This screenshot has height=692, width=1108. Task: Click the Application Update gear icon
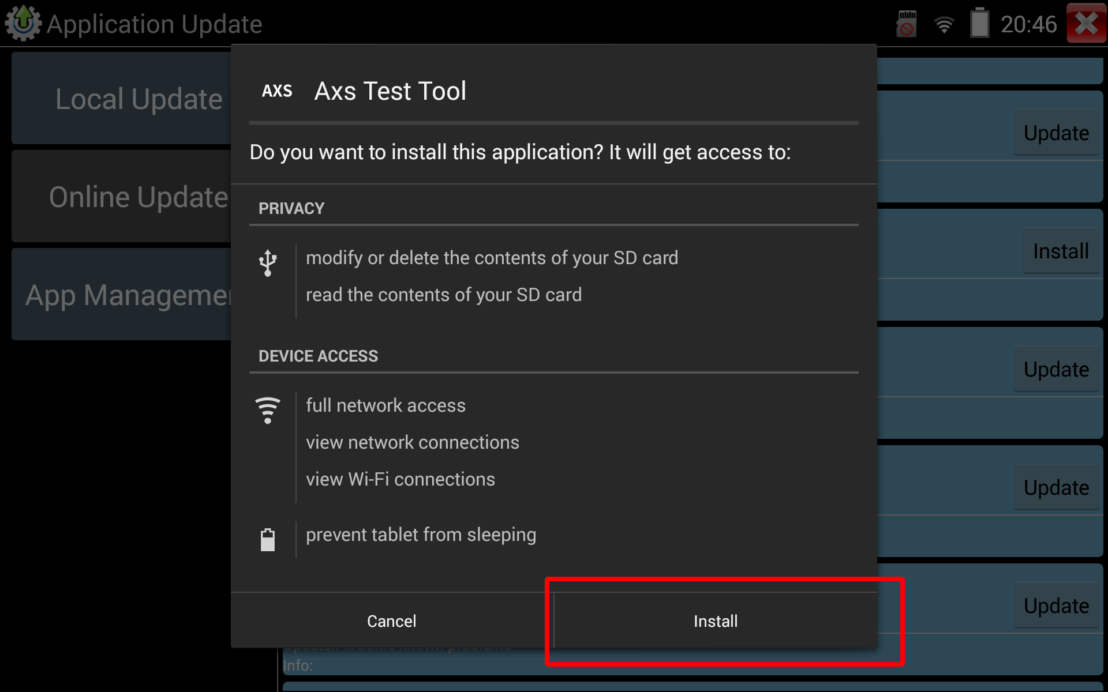coord(23,23)
